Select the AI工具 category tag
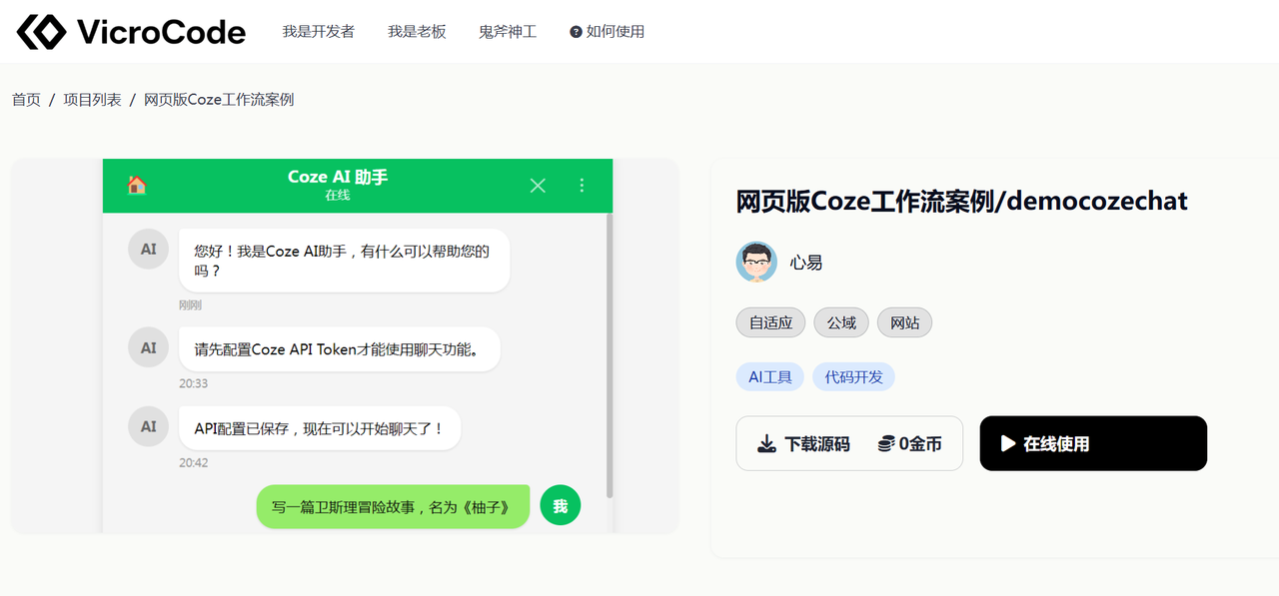1279x596 pixels. 770,376
